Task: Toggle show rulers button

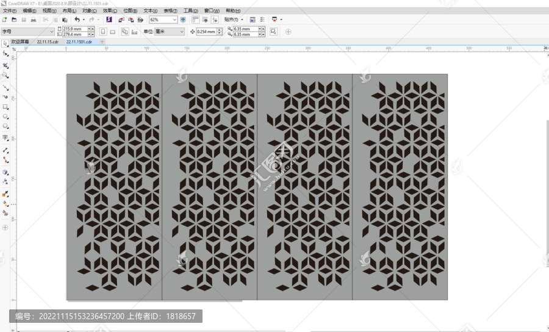Action: tap(195, 20)
